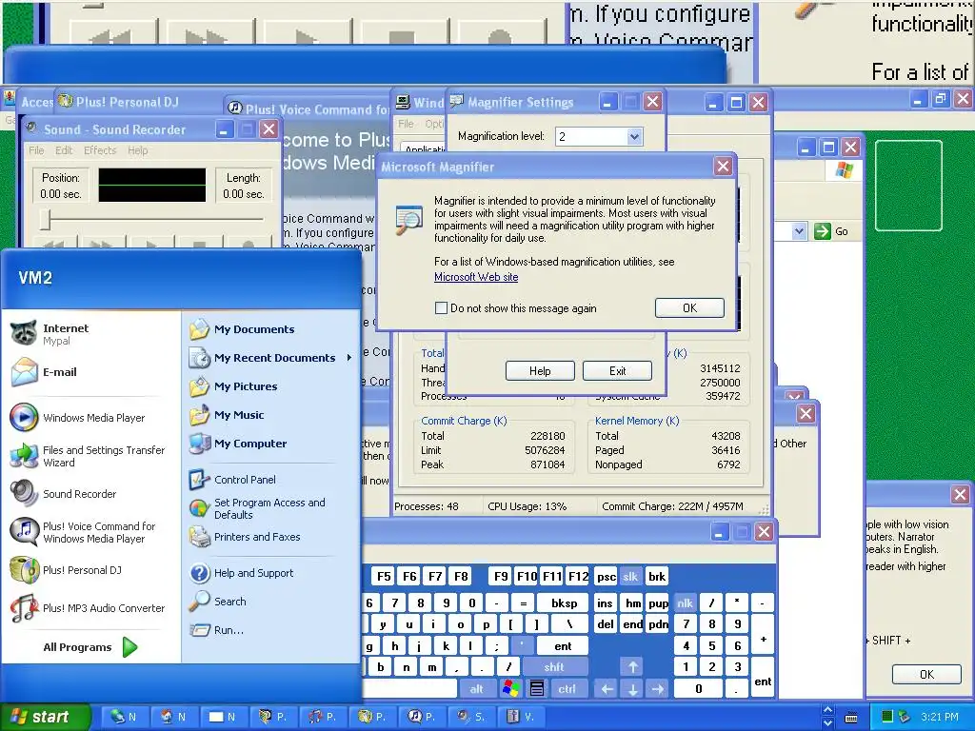Click the left arrow key on On-Screen Keyboard
The width and height of the screenshot is (975, 731).
607,689
